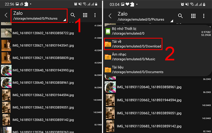
Task: Tap grid view icon on right screen
Action: pyautogui.click(x=193, y=16)
